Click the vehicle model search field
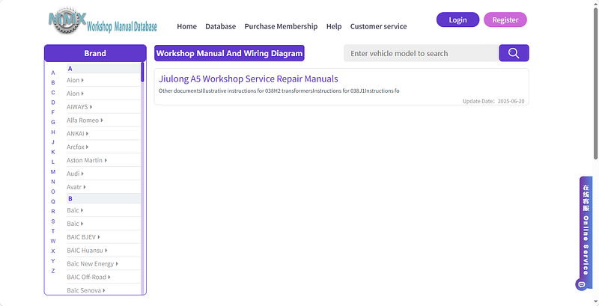 [421, 53]
